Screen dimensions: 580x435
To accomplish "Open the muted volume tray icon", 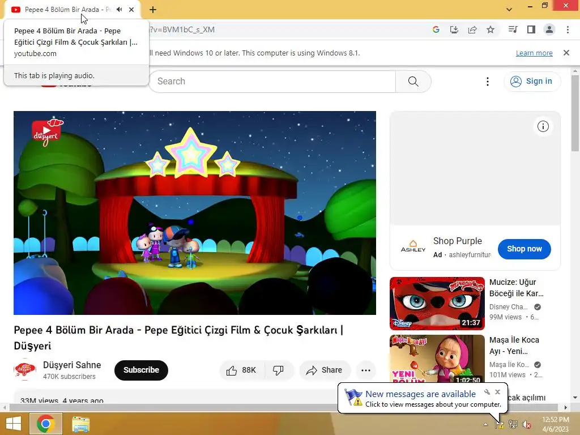I will coord(527,424).
